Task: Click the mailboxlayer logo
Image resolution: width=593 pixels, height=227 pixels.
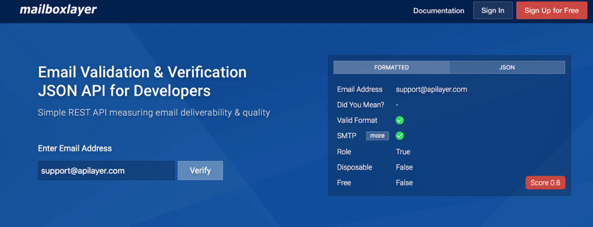Action: point(58,10)
